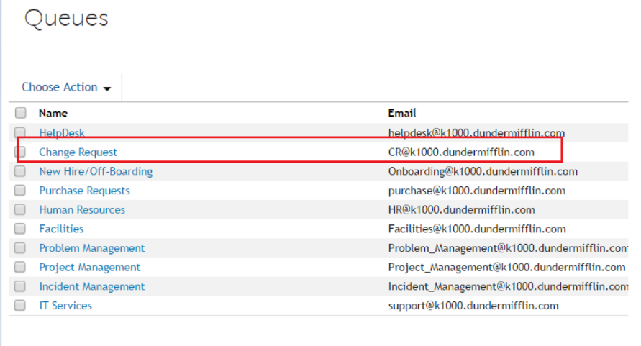Image resolution: width=641 pixels, height=346 pixels.
Task: Mark the Human Resources queue checkbox
Action: pyautogui.click(x=21, y=210)
